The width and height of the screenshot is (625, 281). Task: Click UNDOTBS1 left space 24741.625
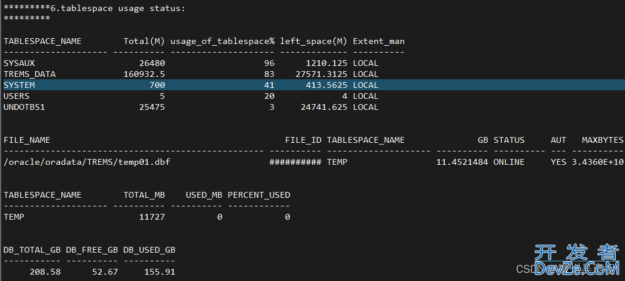(x=324, y=107)
